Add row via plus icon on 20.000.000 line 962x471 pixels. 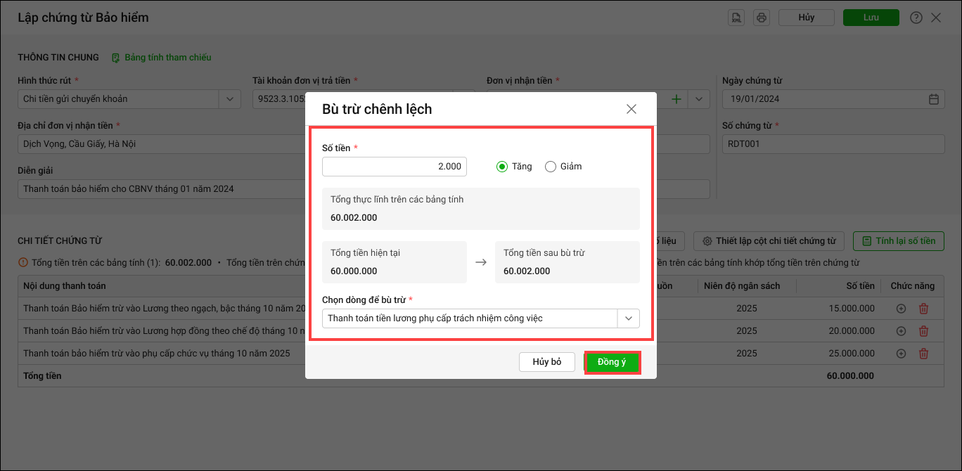[x=902, y=331]
